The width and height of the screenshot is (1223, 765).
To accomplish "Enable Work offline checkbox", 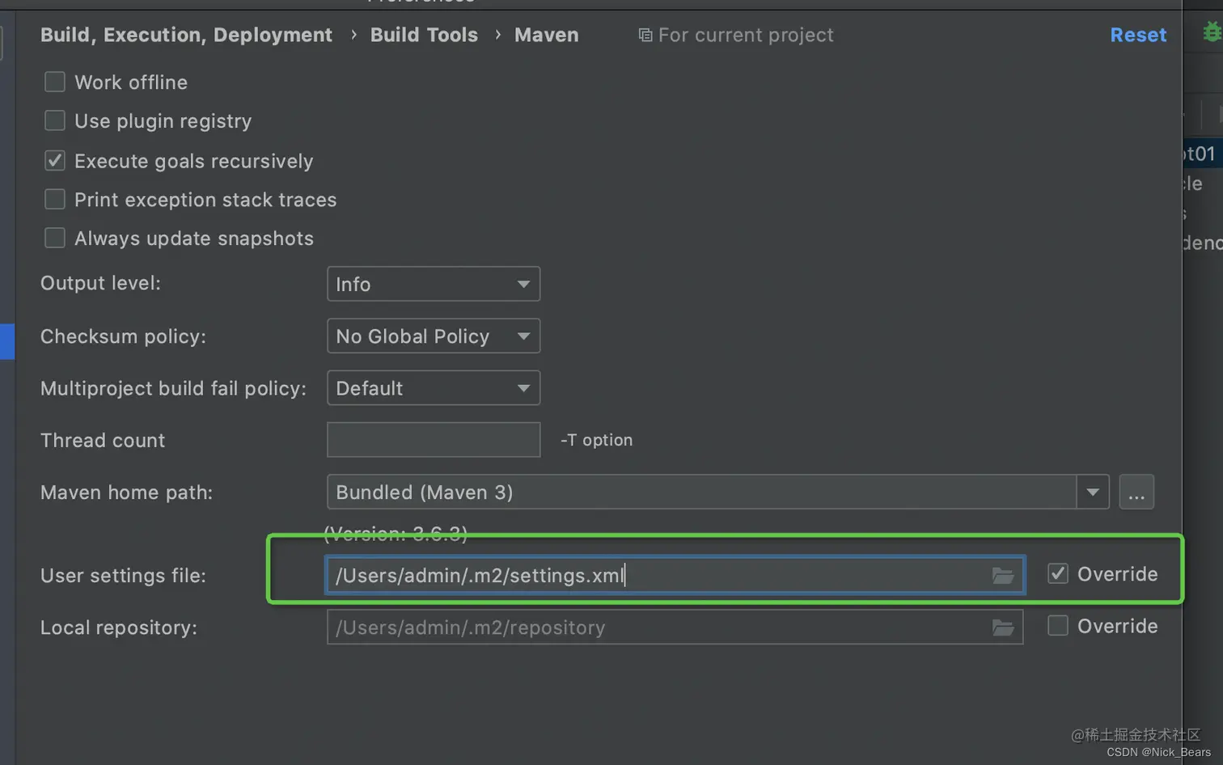I will pos(55,82).
